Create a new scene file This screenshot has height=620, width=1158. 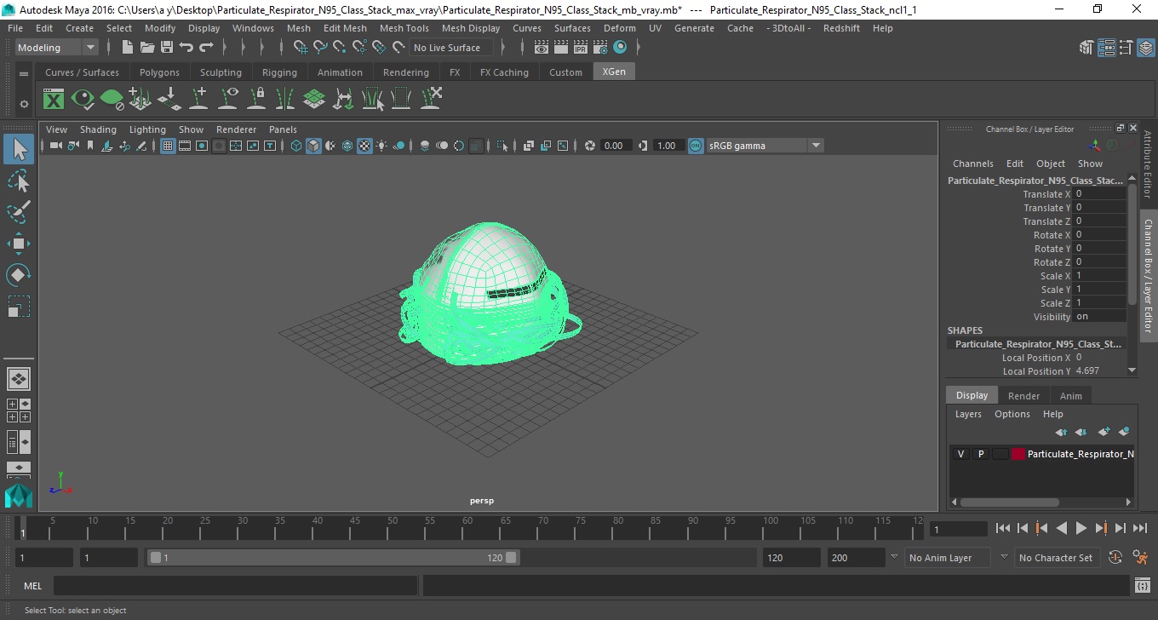(128, 48)
